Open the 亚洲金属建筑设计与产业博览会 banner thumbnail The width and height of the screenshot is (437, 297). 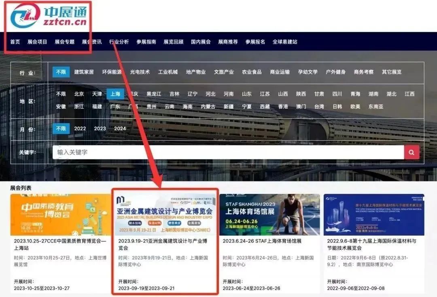(x=165, y=215)
